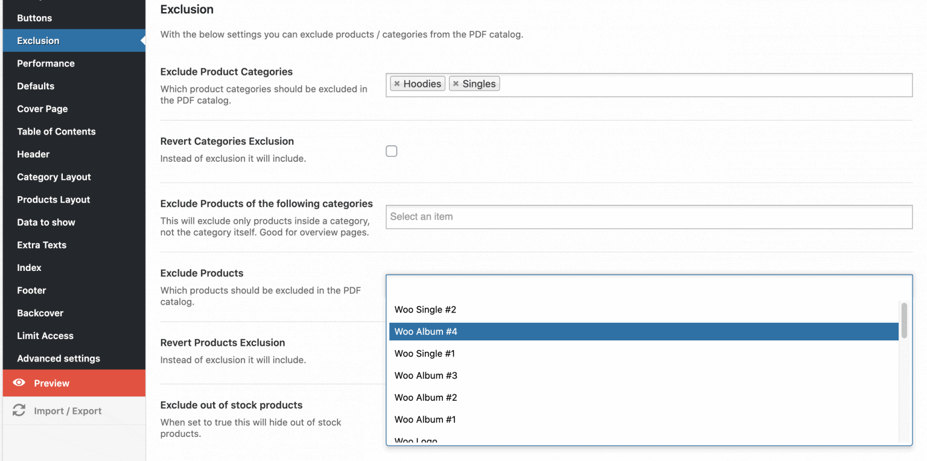
Task: Open the Table of Contents settings
Action: point(56,131)
